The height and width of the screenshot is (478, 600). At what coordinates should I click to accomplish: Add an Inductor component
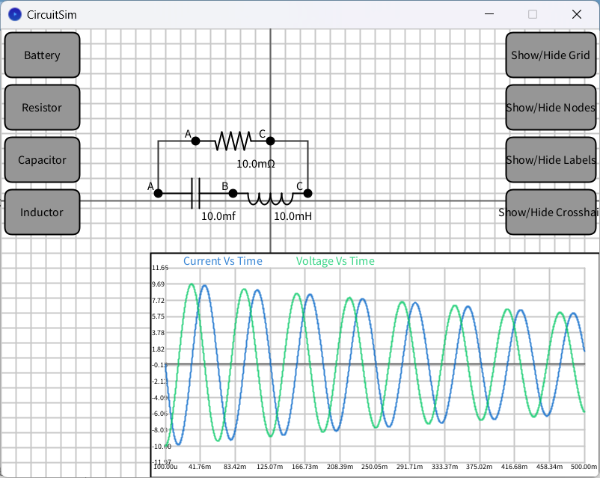(42, 212)
